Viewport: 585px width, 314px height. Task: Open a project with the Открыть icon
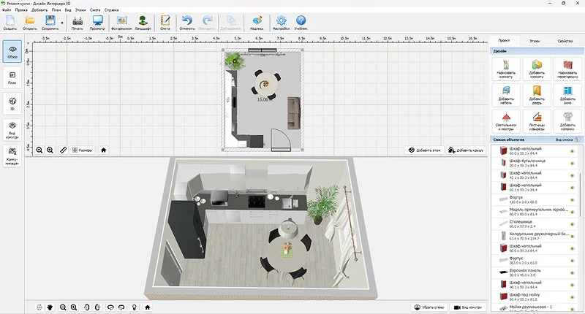coord(30,23)
